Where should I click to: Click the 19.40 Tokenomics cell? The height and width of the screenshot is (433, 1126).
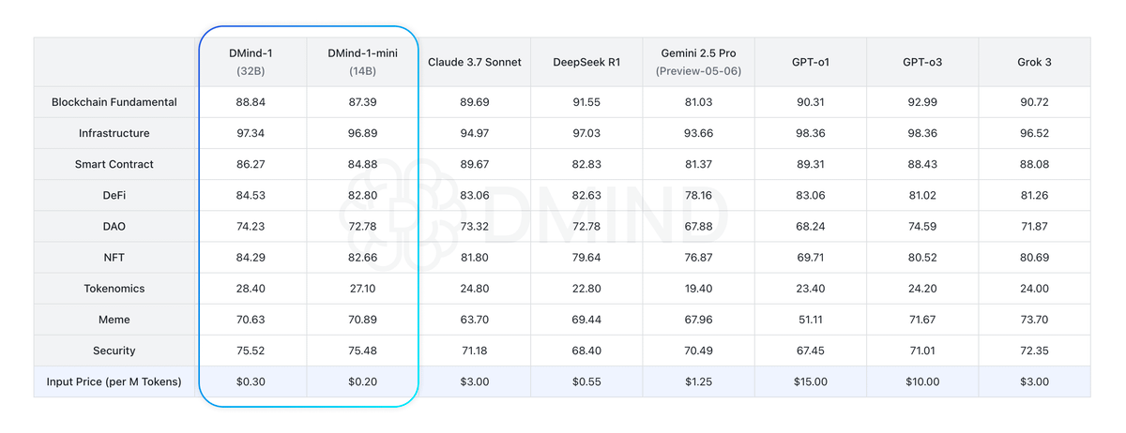tap(698, 289)
